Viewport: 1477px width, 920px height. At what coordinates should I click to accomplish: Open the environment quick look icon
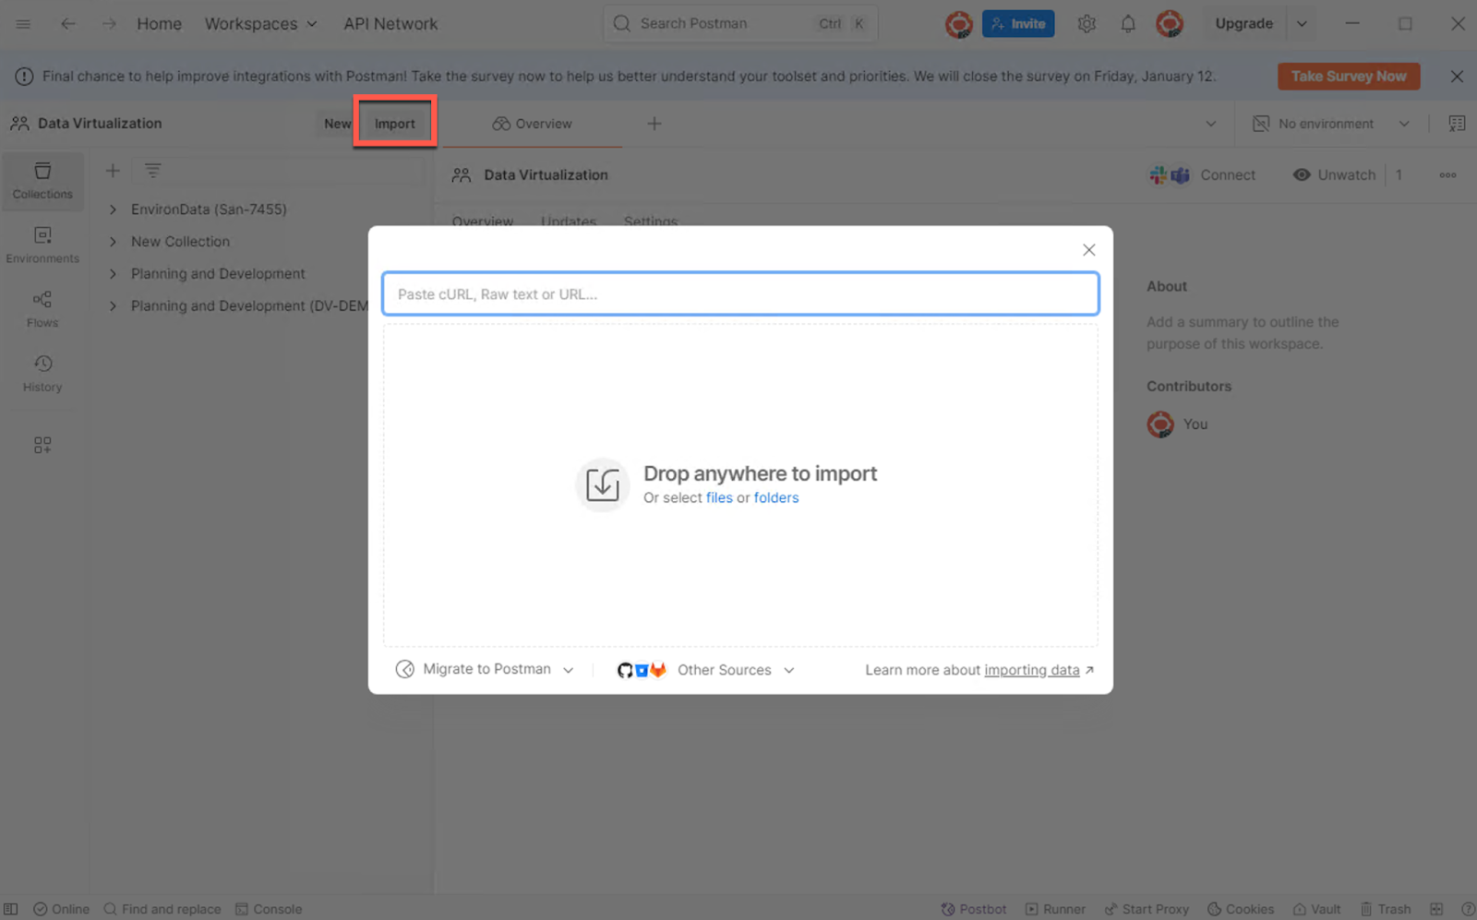point(1457,124)
